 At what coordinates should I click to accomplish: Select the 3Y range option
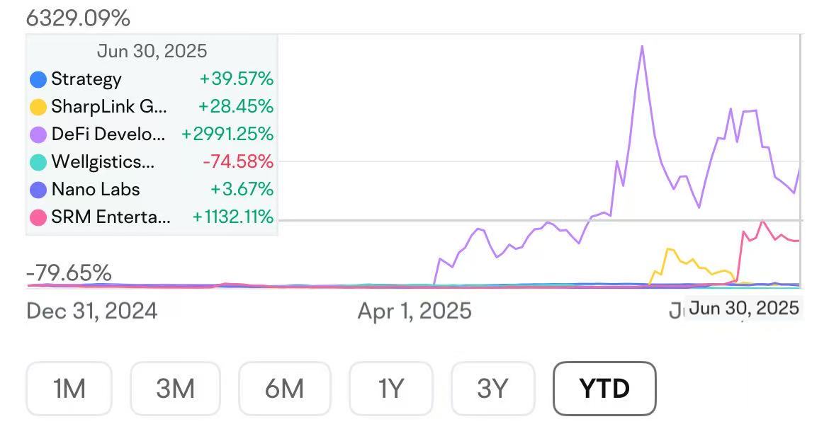(x=492, y=388)
